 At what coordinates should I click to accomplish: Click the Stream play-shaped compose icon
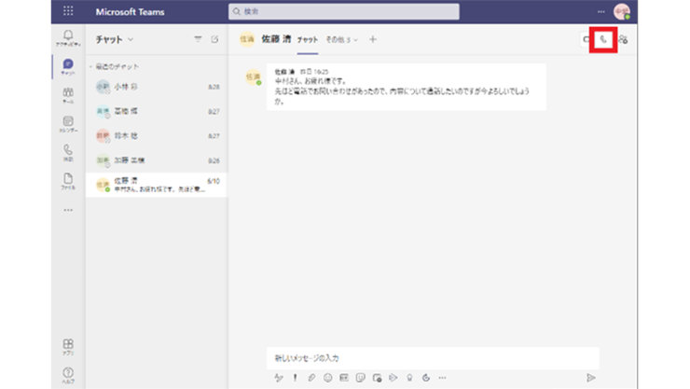[x=393, y=378]
